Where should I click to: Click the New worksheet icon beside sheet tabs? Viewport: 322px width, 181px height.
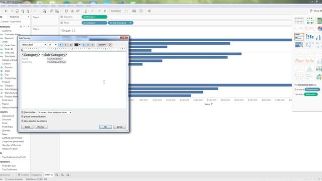click(x=57, y=175)
